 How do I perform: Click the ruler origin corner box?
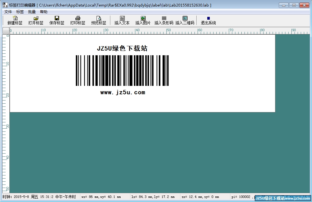(x=6, y=30)
